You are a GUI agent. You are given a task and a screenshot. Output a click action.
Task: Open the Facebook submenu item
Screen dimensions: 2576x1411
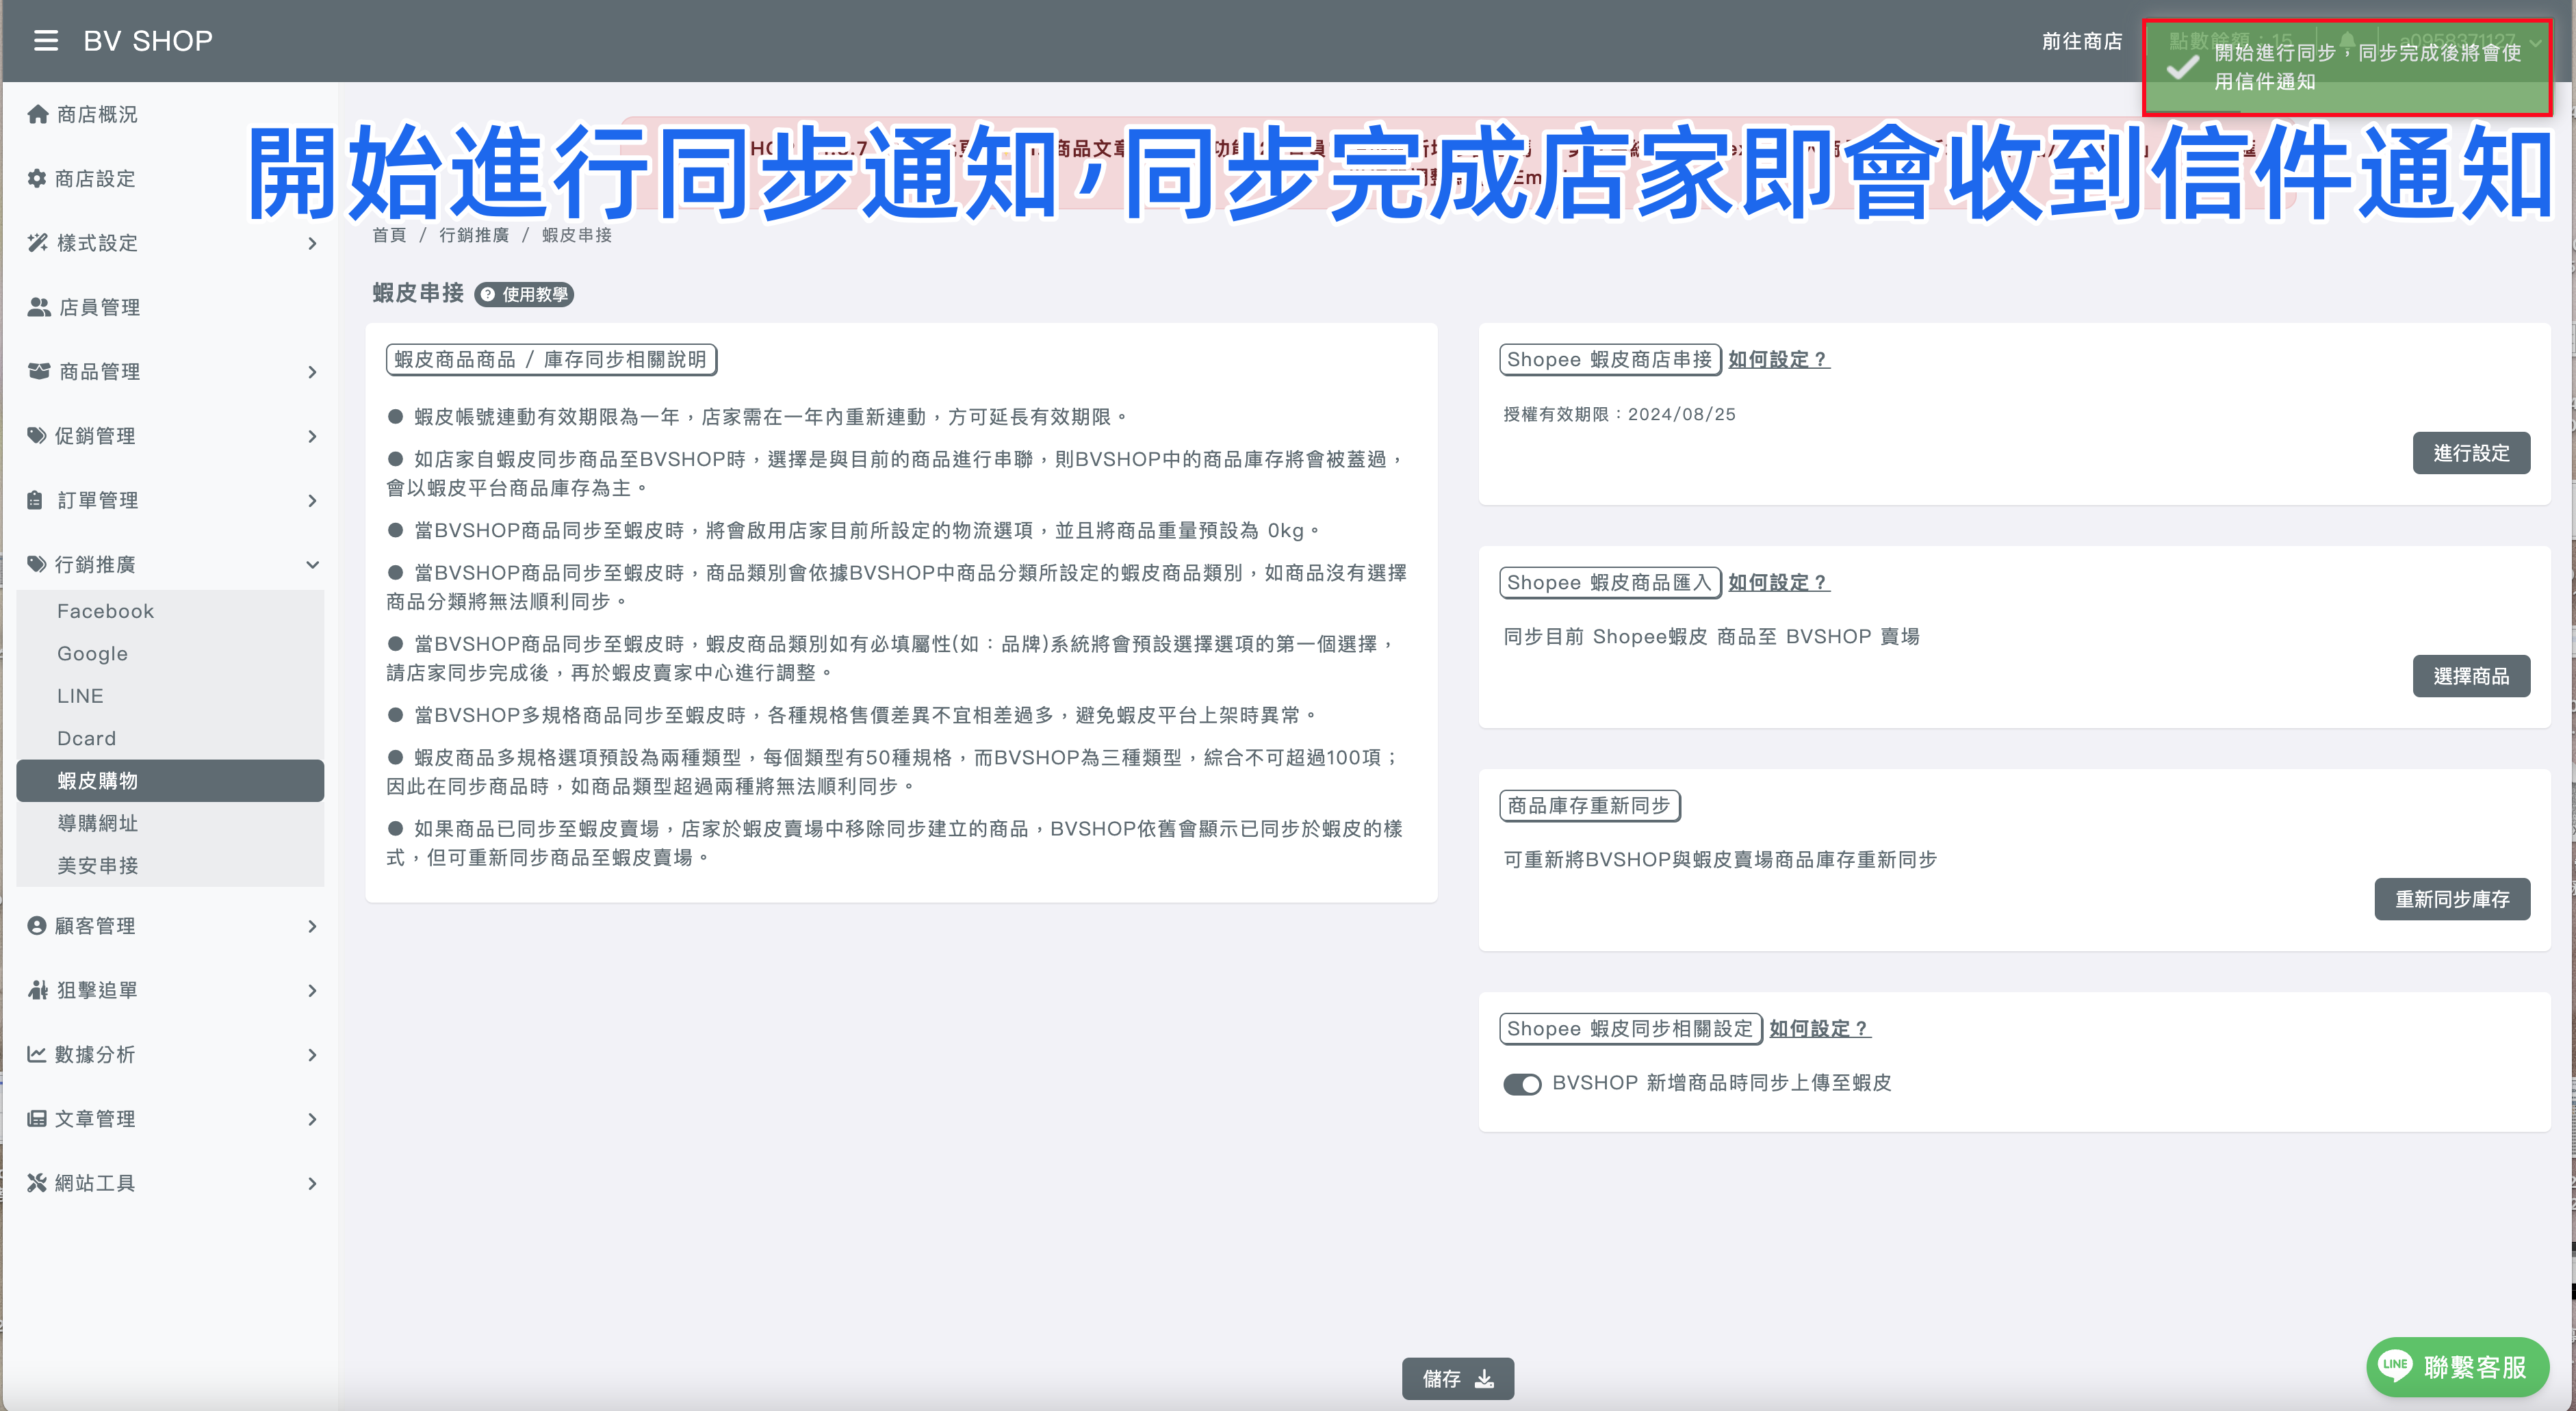point(170,611)
